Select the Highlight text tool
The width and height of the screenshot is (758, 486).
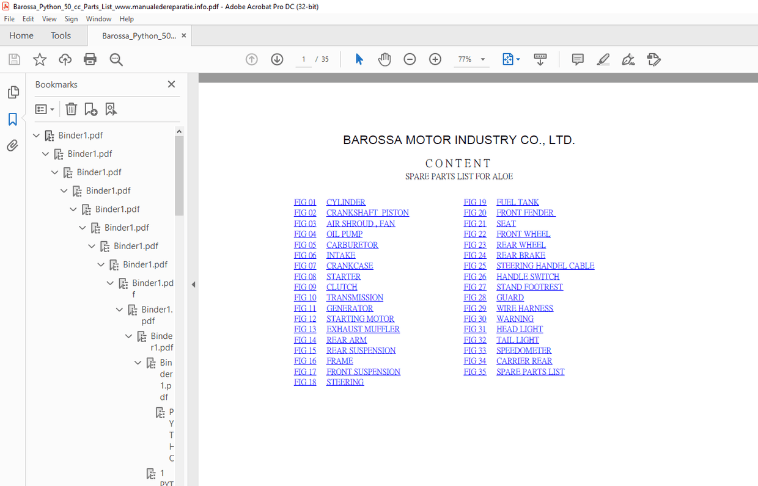pos(603,59)
